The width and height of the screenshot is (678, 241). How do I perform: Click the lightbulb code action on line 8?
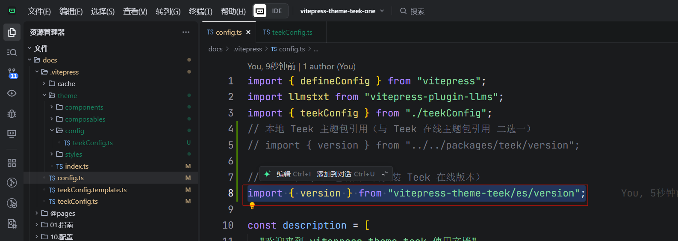tap(252, 206)
